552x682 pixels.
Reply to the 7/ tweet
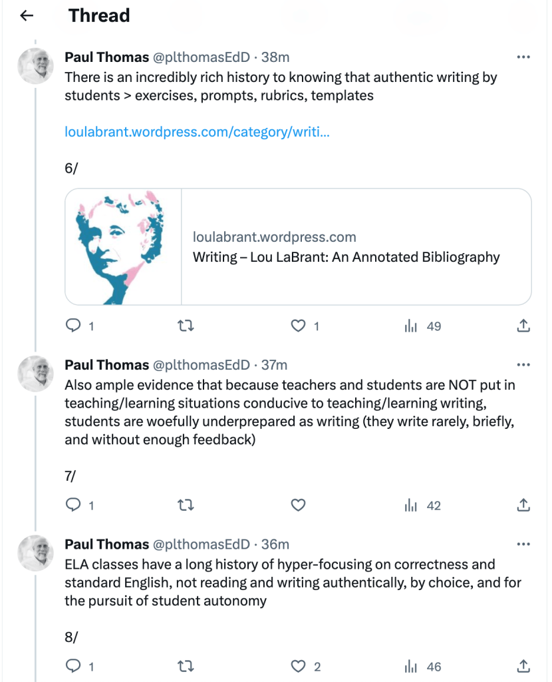point(73,506)
